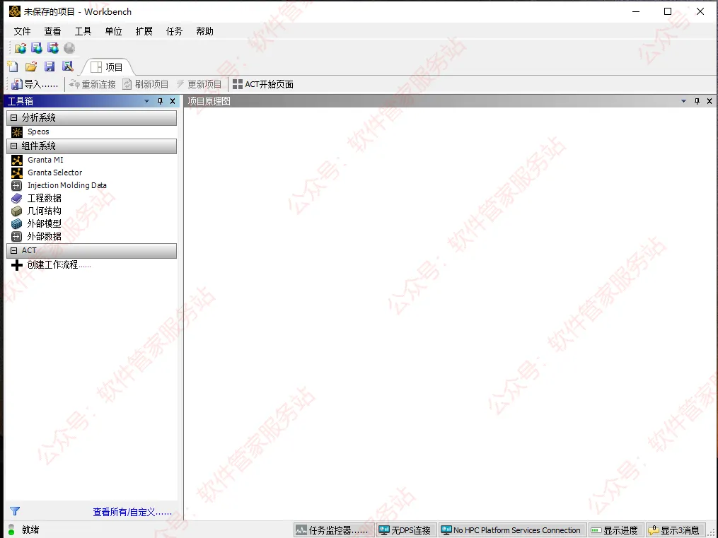Open the 单位 menu
This screenshot has width=718, height=538.
[x=113, y=31]
